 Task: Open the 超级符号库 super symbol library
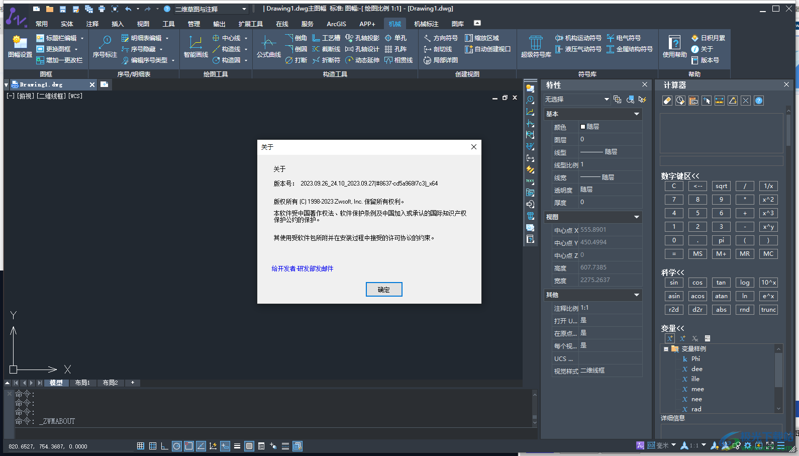tap(536, 47)
